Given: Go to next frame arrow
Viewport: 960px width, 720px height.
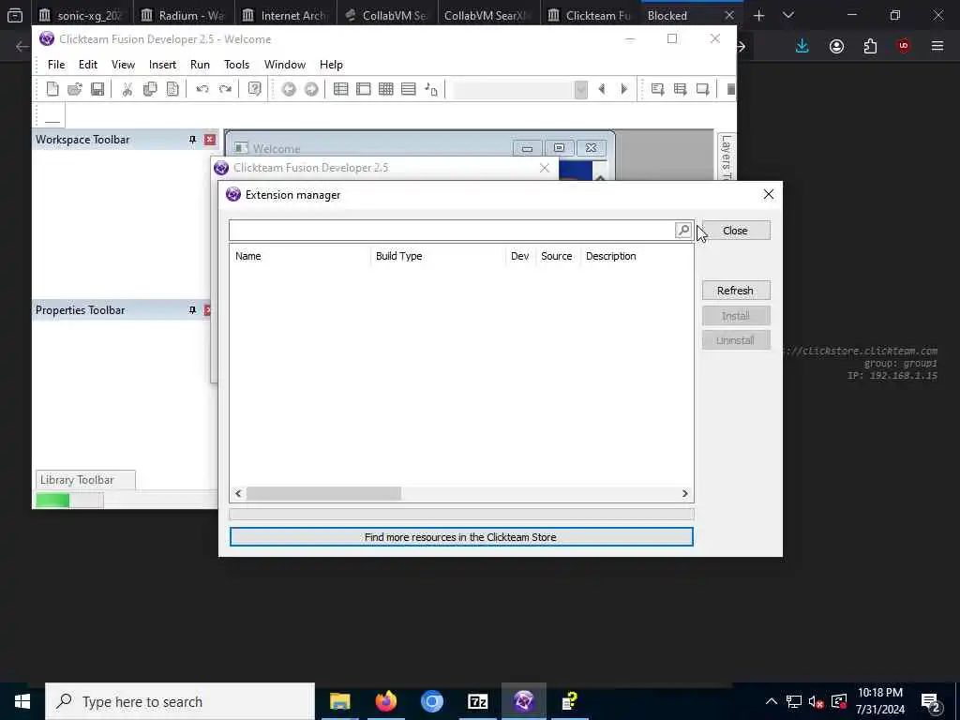Looking at the screenshot, I should (x=623, y=89).
